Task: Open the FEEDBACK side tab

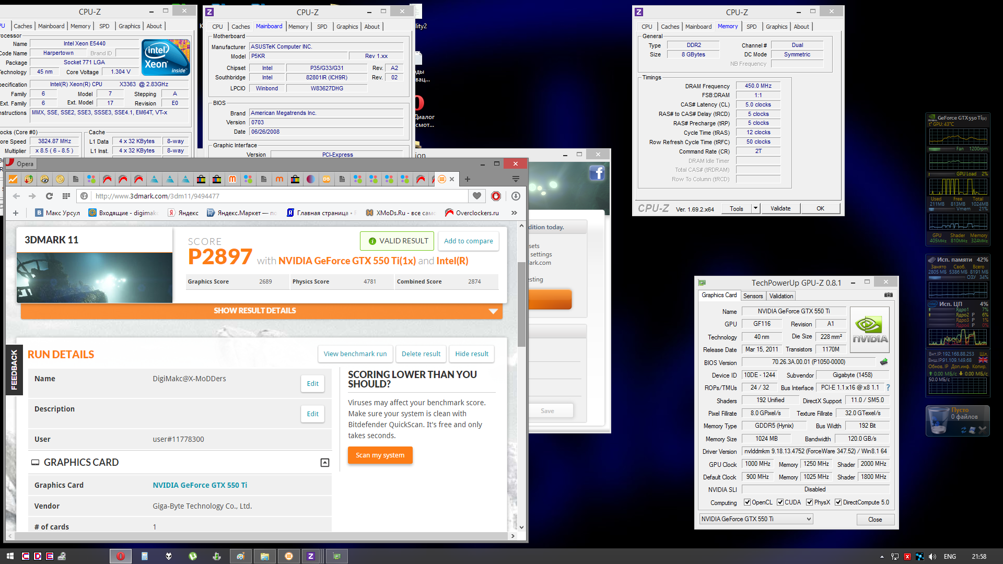Action: click(14, 370)
